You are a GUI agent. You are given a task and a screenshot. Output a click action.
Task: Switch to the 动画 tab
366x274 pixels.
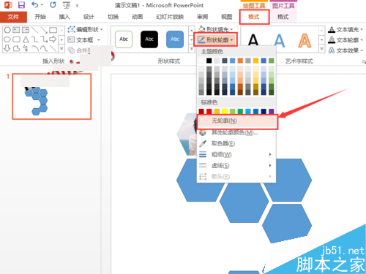click(x=138, y=17)
